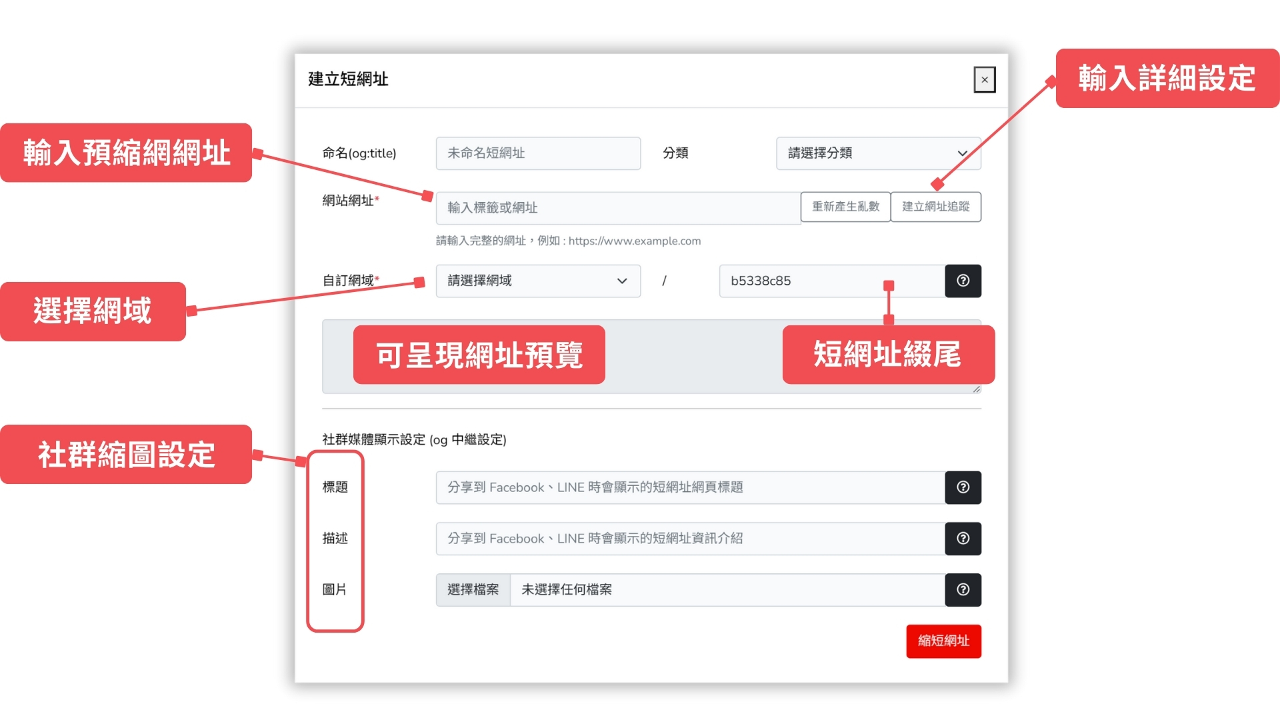Click help icon next to 描述 field
Screen dimensions: 1280x720
point(963,539)
